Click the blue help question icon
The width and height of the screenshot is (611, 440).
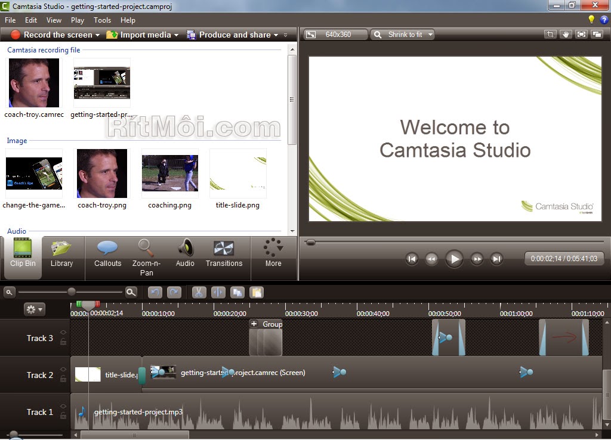tap(604, 20)
